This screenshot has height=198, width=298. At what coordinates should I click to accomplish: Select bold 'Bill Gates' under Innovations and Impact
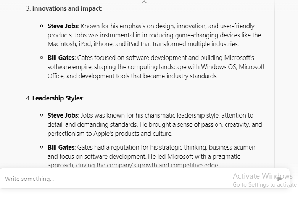click(x=61, y=58)
